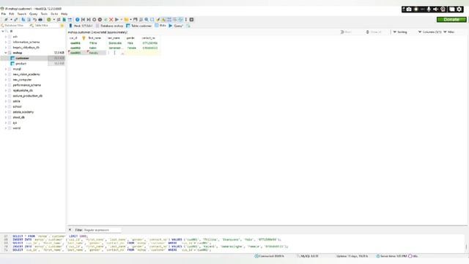Go to last row toolbar icon
469x264 pixels.
[x=89, y=20]
